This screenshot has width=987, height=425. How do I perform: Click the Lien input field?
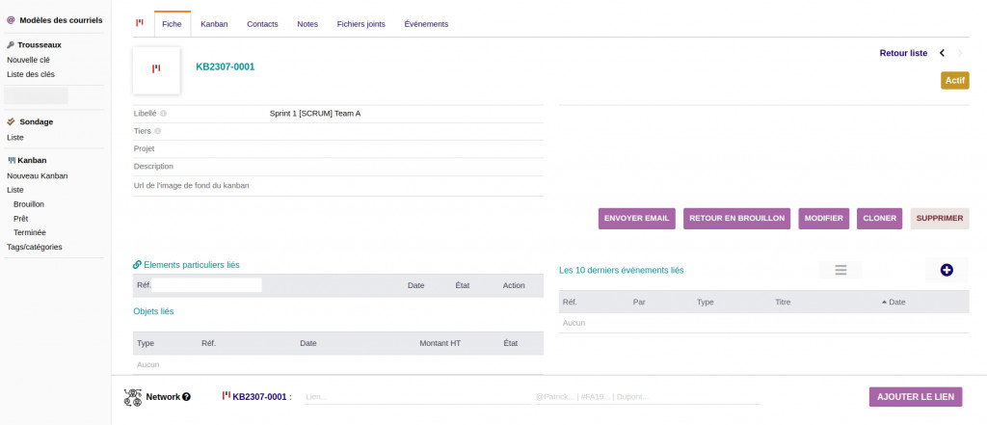pos(417,397)
